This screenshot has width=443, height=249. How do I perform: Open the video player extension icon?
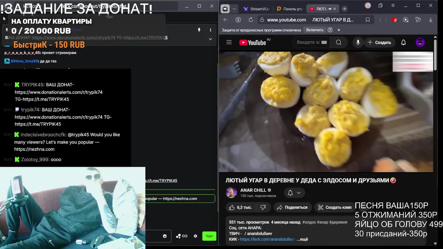tap(406, 20)
